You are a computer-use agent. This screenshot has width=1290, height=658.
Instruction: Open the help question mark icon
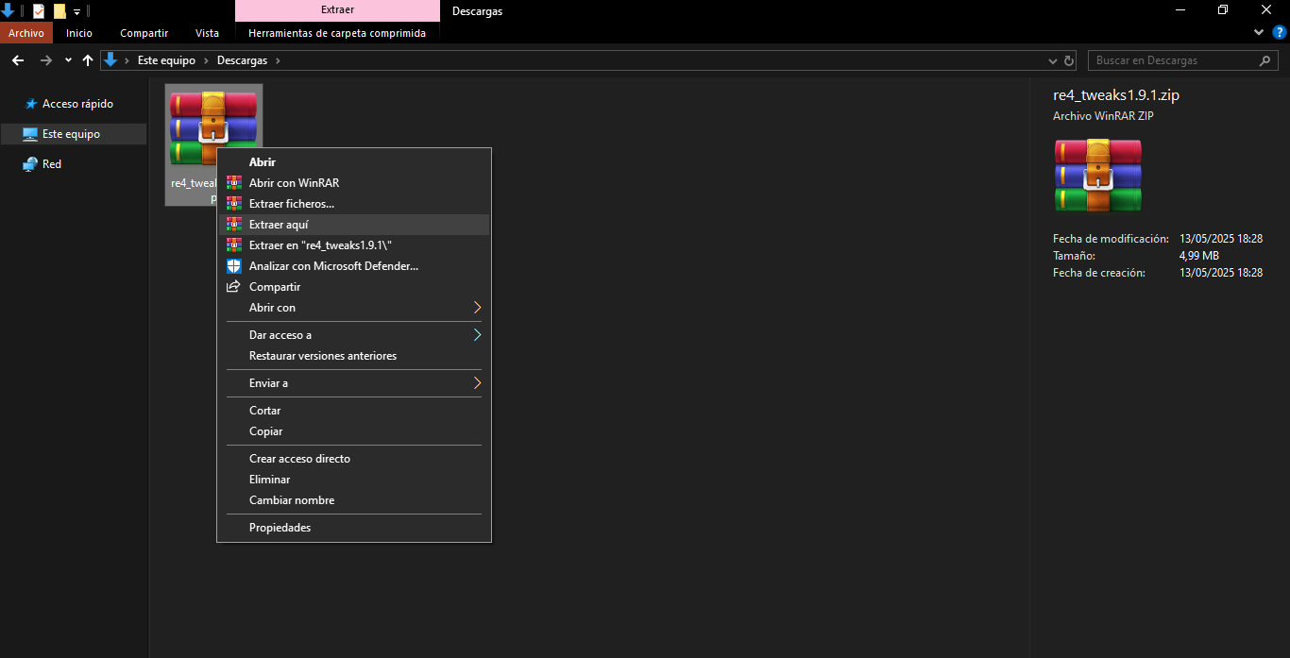coord(1280,32)
